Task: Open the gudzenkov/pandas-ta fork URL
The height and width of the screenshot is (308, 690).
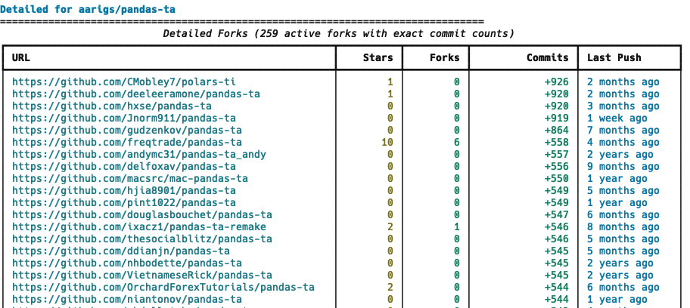Action: (x=127, y=130)
